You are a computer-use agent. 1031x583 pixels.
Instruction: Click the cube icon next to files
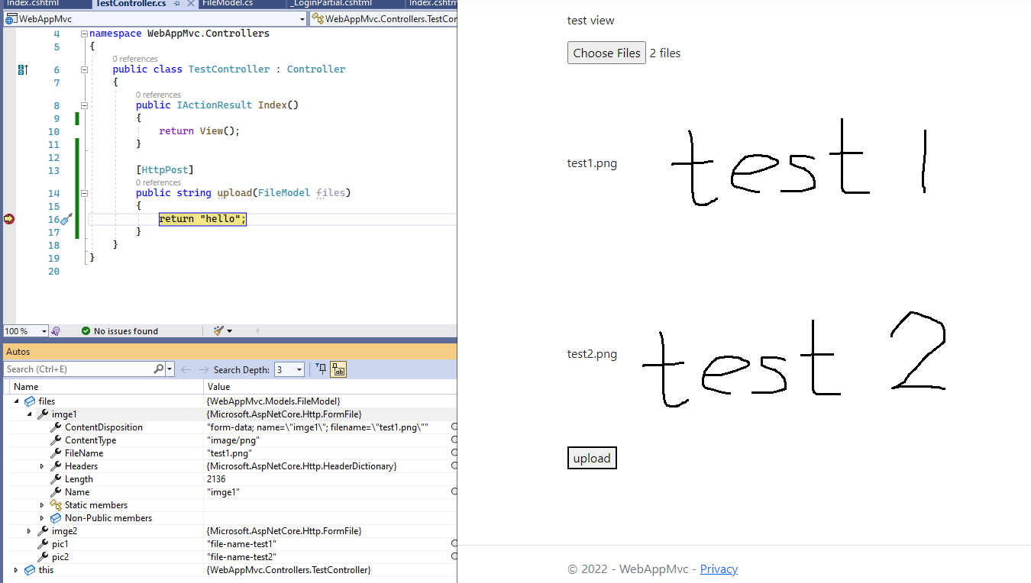coord(30,401)
